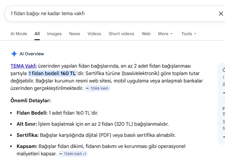Click the AI Overview heading
Image resolution: width=225 pixels, height=160 pixels.
point(32,54)
